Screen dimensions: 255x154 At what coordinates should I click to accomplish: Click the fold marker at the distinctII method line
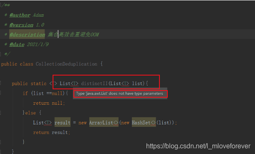1,83
